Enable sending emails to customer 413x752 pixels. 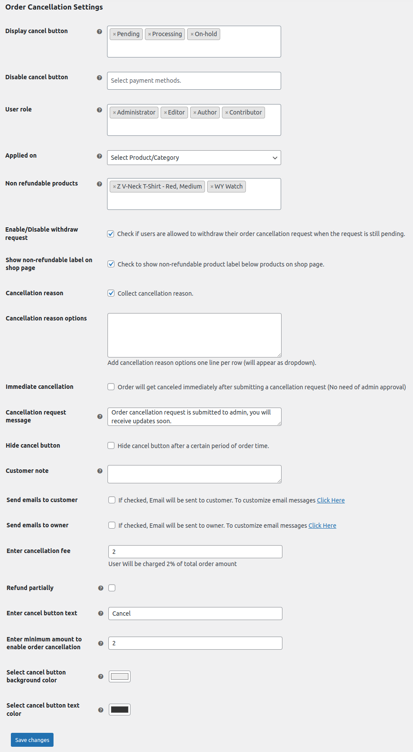click(x=112, y=500)
